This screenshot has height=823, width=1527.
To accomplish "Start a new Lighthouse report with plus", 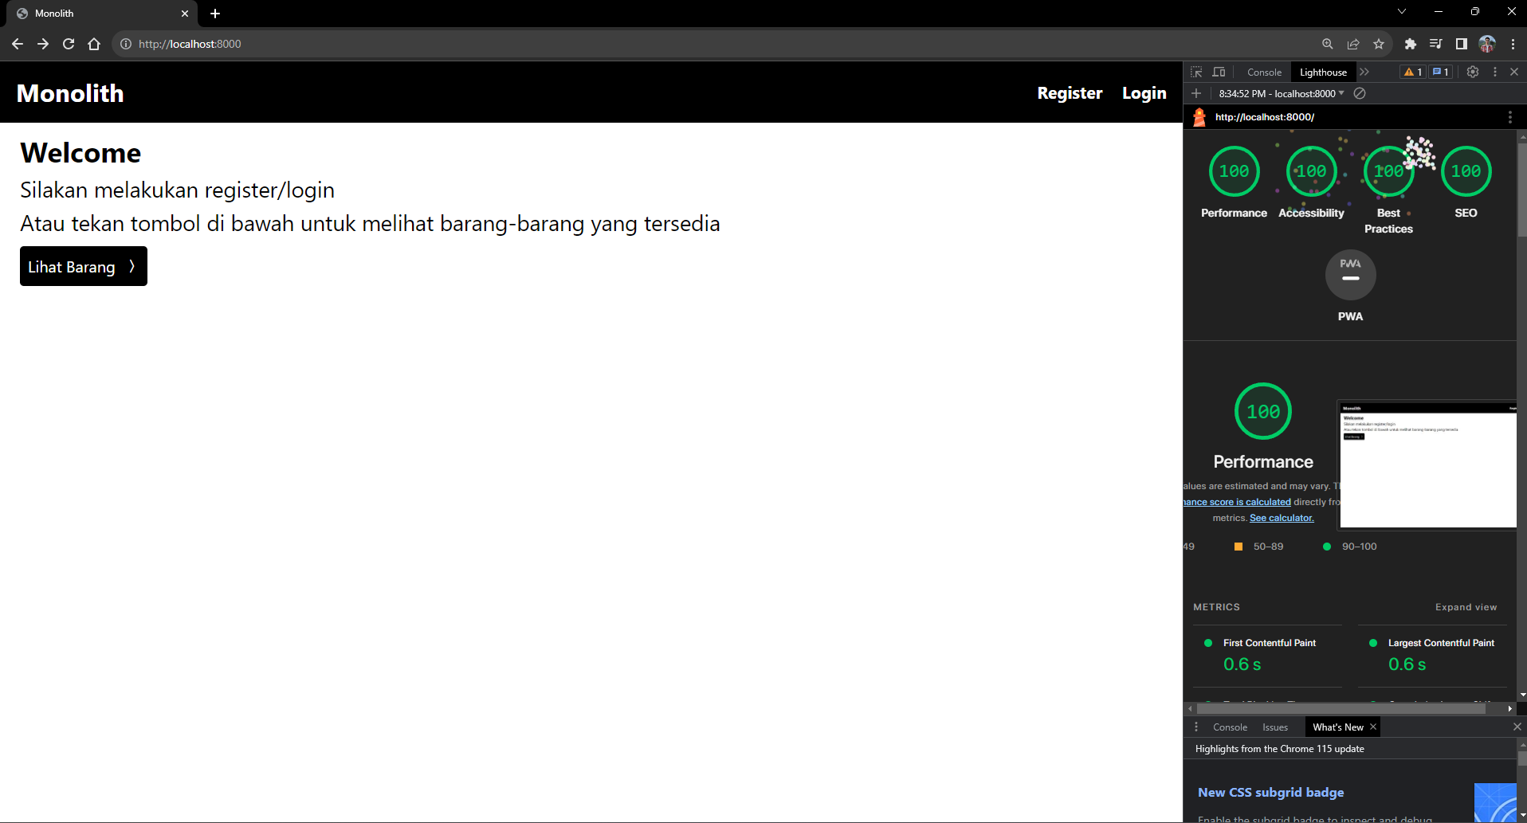I will [x=1196, y=93].
